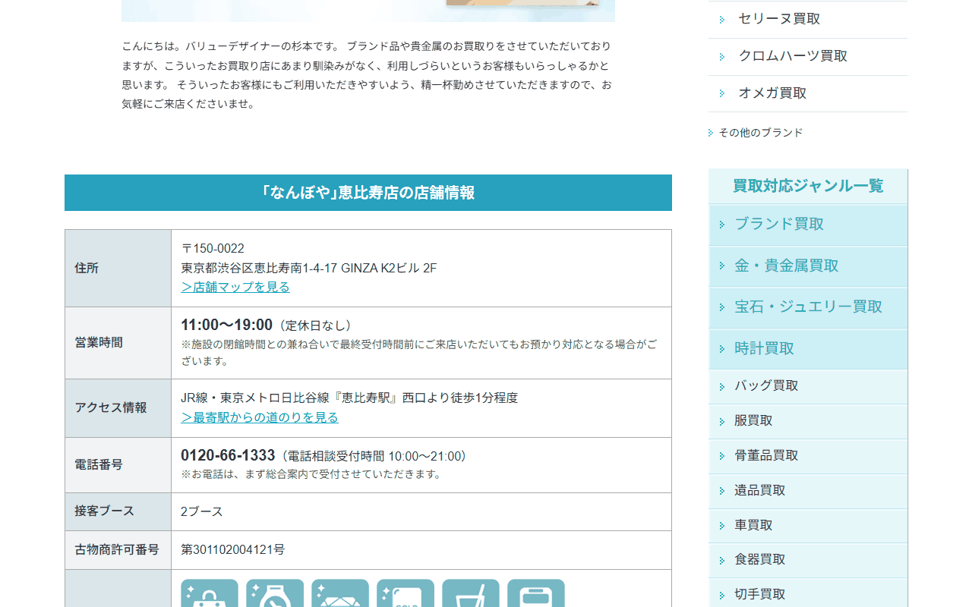Open その他のブランド link
Viewport: 972px width, 607px height.
click(x=761, y=133)
